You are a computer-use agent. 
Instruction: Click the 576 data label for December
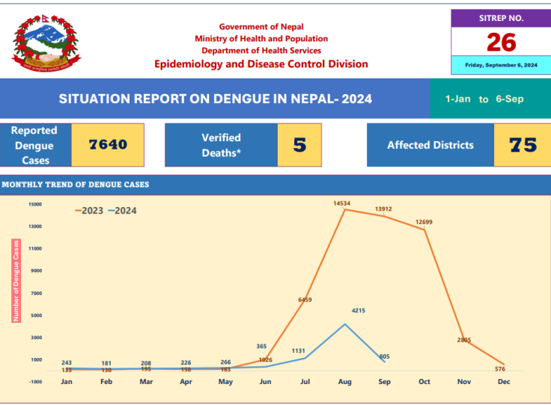[x=499, y=369]
